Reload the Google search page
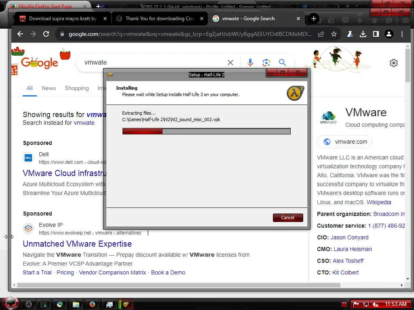 (46, 34)
